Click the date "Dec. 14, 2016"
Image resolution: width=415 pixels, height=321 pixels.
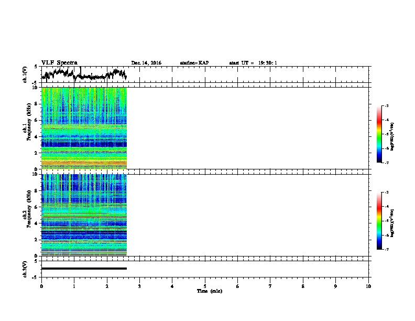[146, 63]
